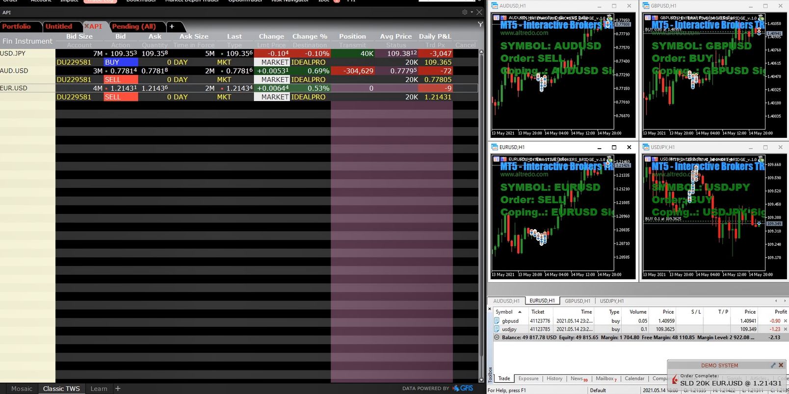
Task: Click the BUY action on USD.JPY order
Action: (x=121, y=62)
